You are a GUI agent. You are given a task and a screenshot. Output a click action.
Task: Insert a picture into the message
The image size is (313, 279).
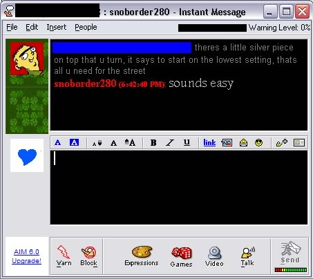pos(227,143)
